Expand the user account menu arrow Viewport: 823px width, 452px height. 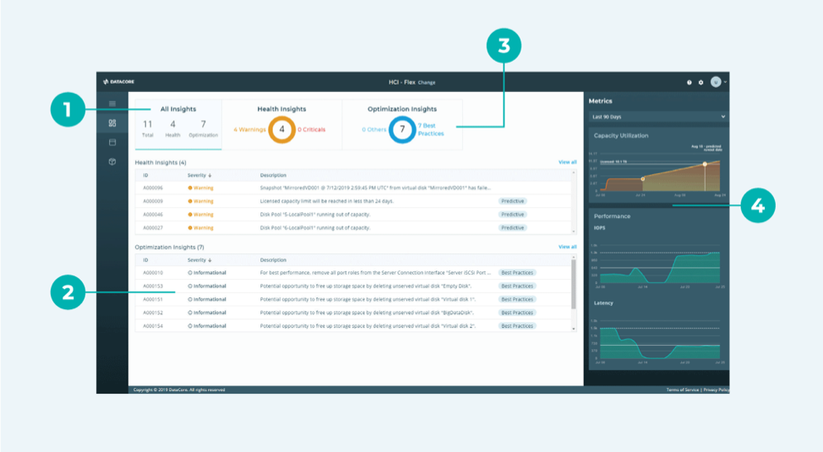[725, 83]
